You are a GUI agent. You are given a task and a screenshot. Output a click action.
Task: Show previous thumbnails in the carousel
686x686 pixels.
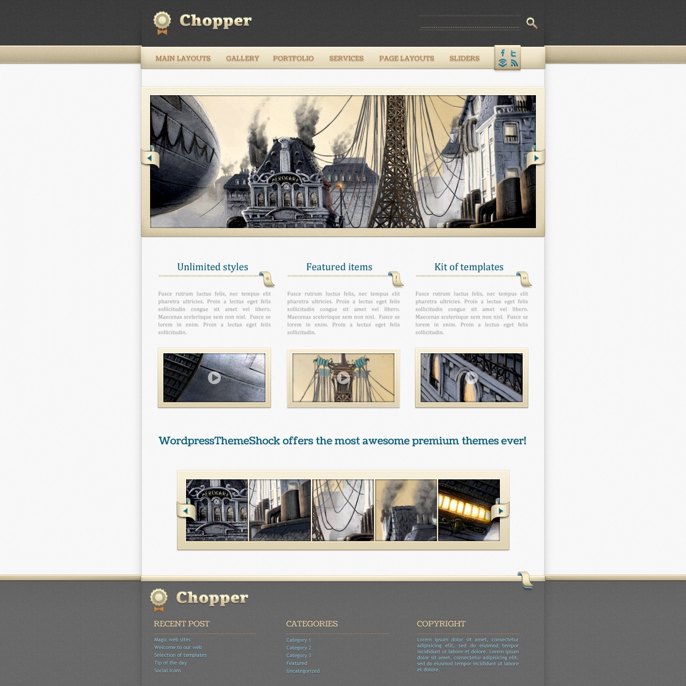(186, 511)
